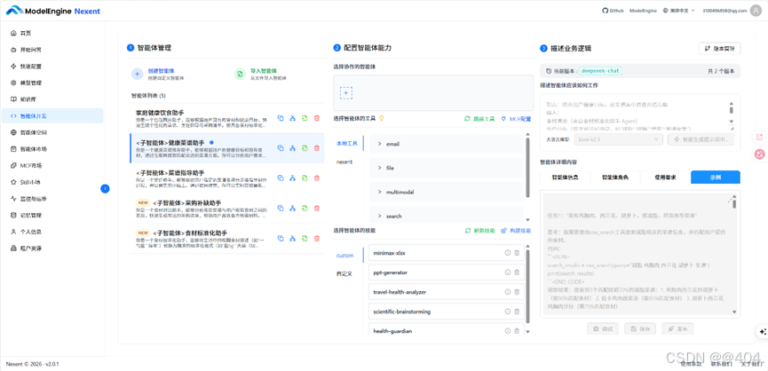Click the lightbulb tip icon beside tools heading
The height and width of the screenshot is (371, 768).
click(382, 118)
